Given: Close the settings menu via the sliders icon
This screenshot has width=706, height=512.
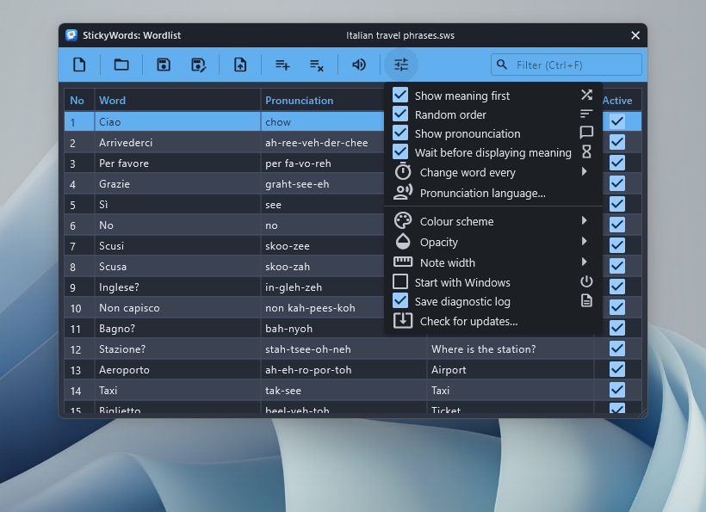Looking at the screenshot, I should [x=401, y=65].
